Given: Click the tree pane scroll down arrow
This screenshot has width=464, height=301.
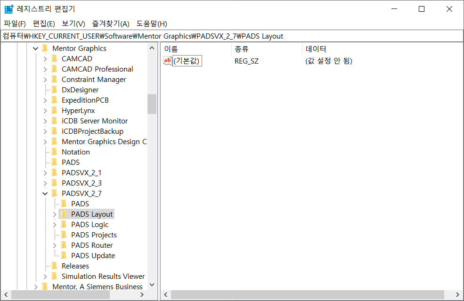Looking at the screenshot, I should coord(152,285).
